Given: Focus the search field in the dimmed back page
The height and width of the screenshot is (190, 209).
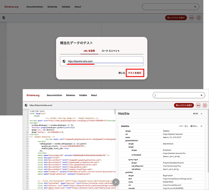Looking at the screenshot, I should point(171,7).
